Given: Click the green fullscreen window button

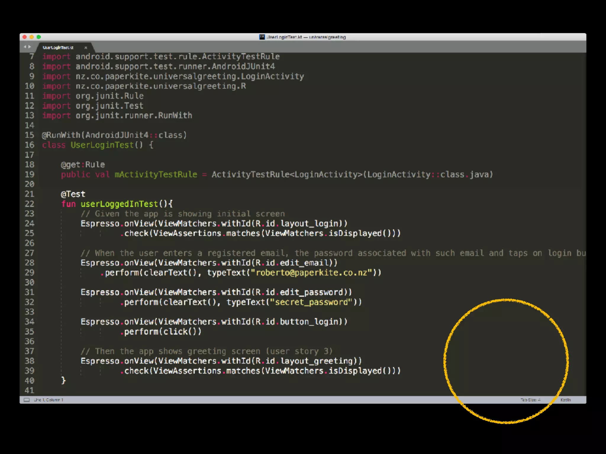Looking at the screenshot, I should [39, 37].
